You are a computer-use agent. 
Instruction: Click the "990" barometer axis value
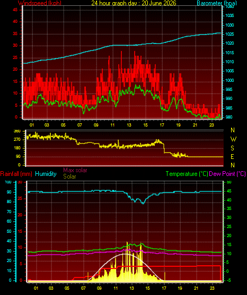(229, 98)
